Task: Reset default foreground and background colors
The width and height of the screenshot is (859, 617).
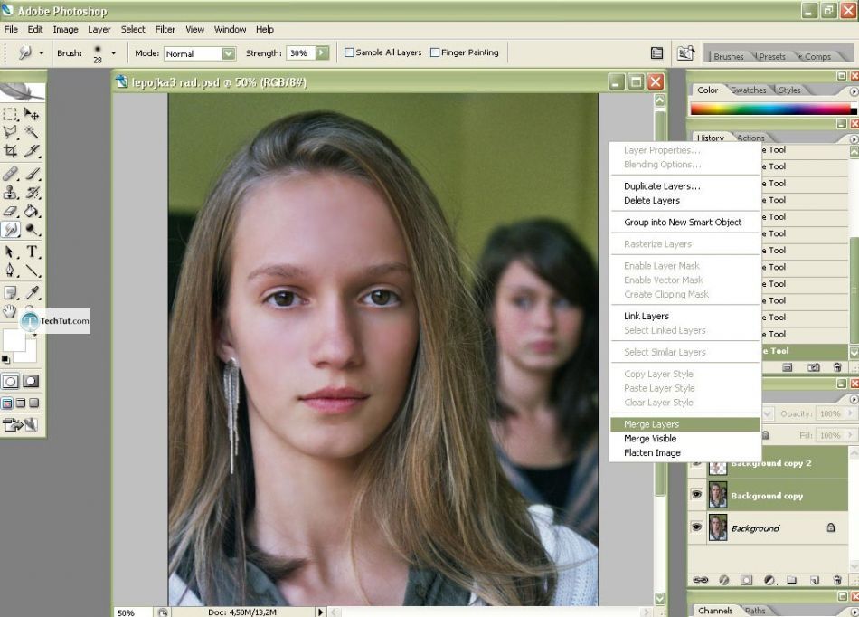Action: pyautogui.click(x=5, y=359)
